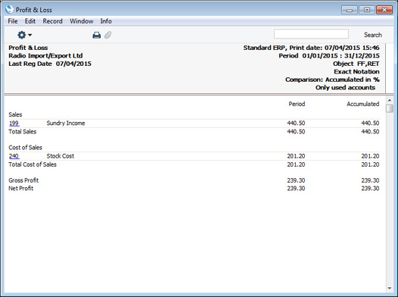The width and height of the screenshot is (398, 297).
Task: Click Net Profit period value 239.30
Action: pyautogui.click(x=296, y=188)
